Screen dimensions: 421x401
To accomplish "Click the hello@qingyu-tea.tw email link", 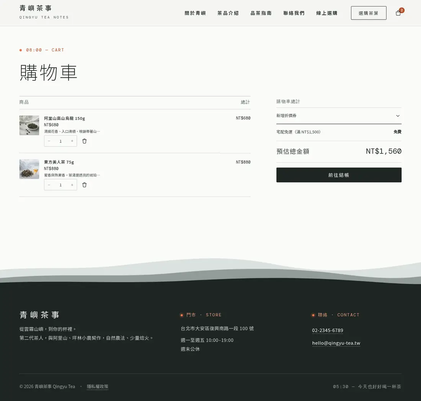I will (336, 343).
